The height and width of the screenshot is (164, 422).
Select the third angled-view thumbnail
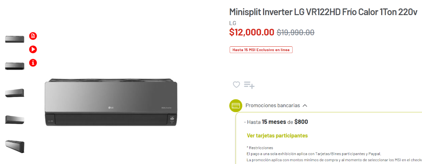pos(15,93)
